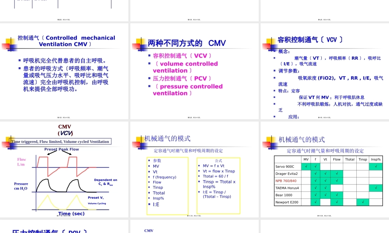The width and height of the screenshot is (389, 233).
Task: Check the Tinsp cell for Newport E200
Action: pos(362,202)
